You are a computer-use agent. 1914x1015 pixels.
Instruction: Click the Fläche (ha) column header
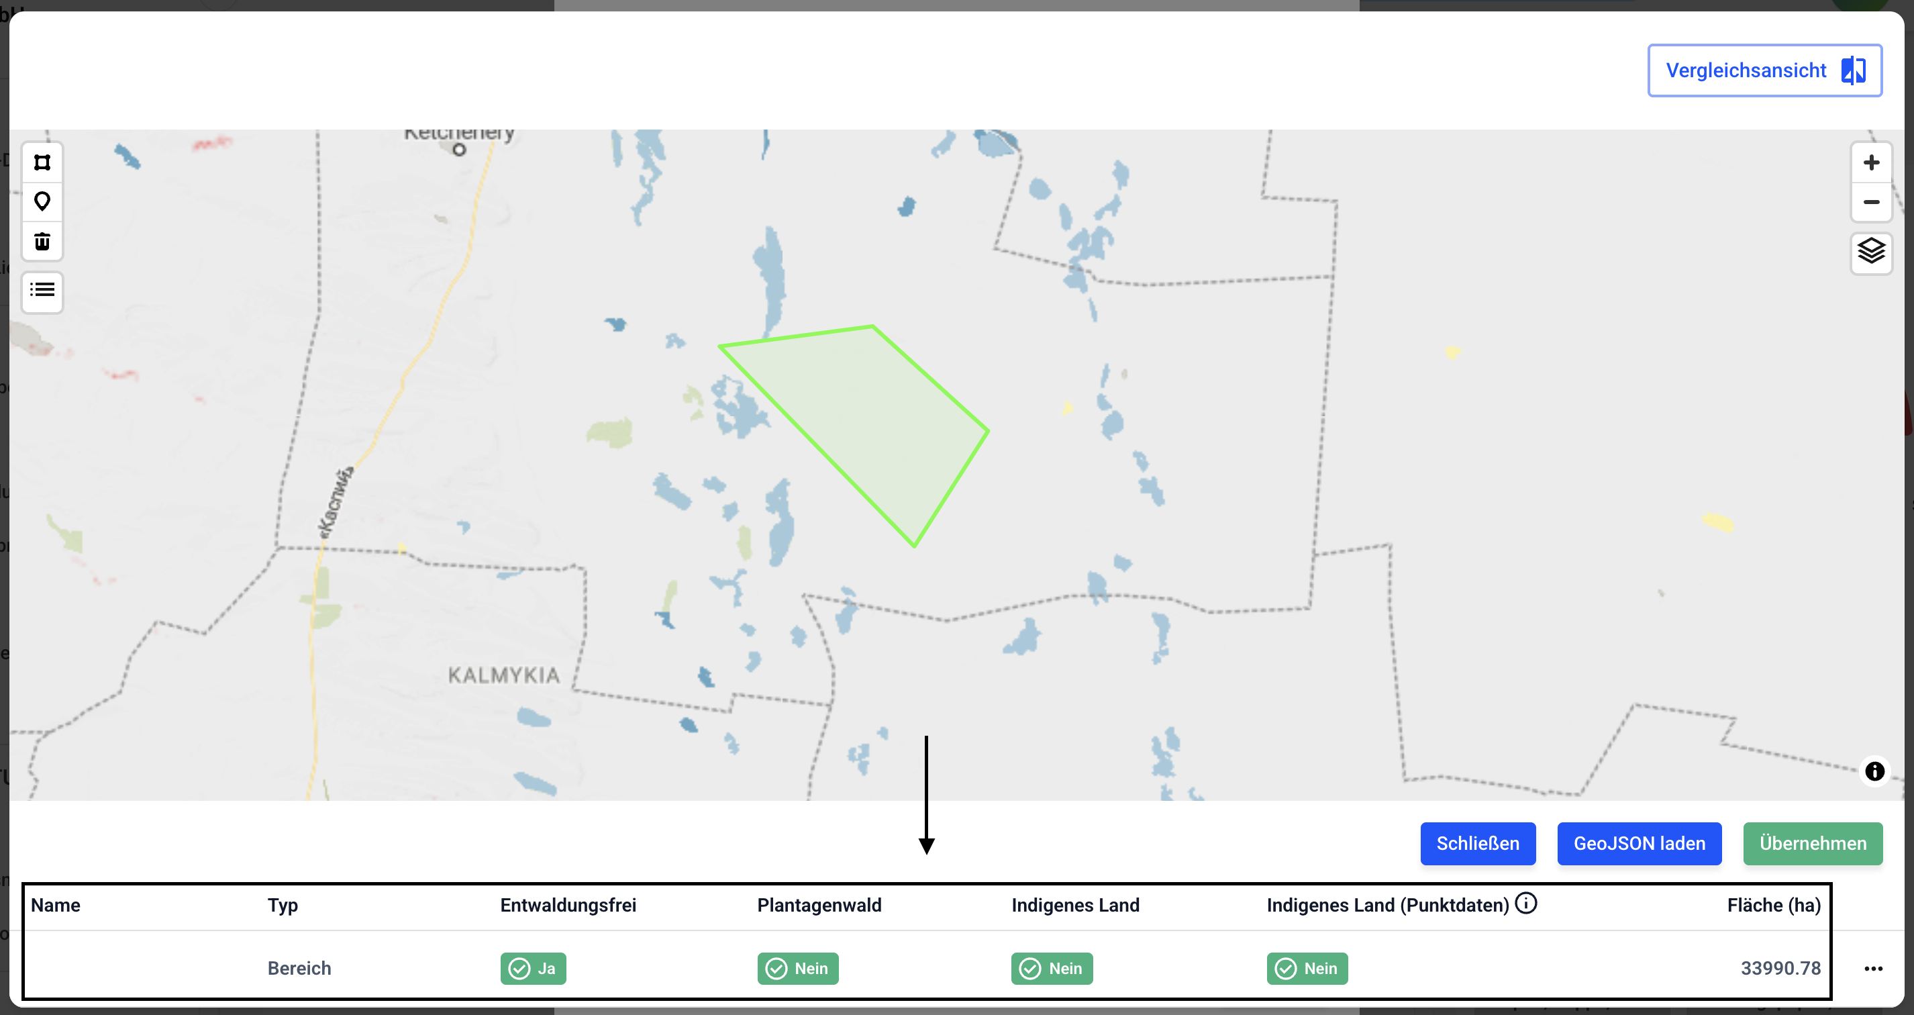[x=1773, y=905]
